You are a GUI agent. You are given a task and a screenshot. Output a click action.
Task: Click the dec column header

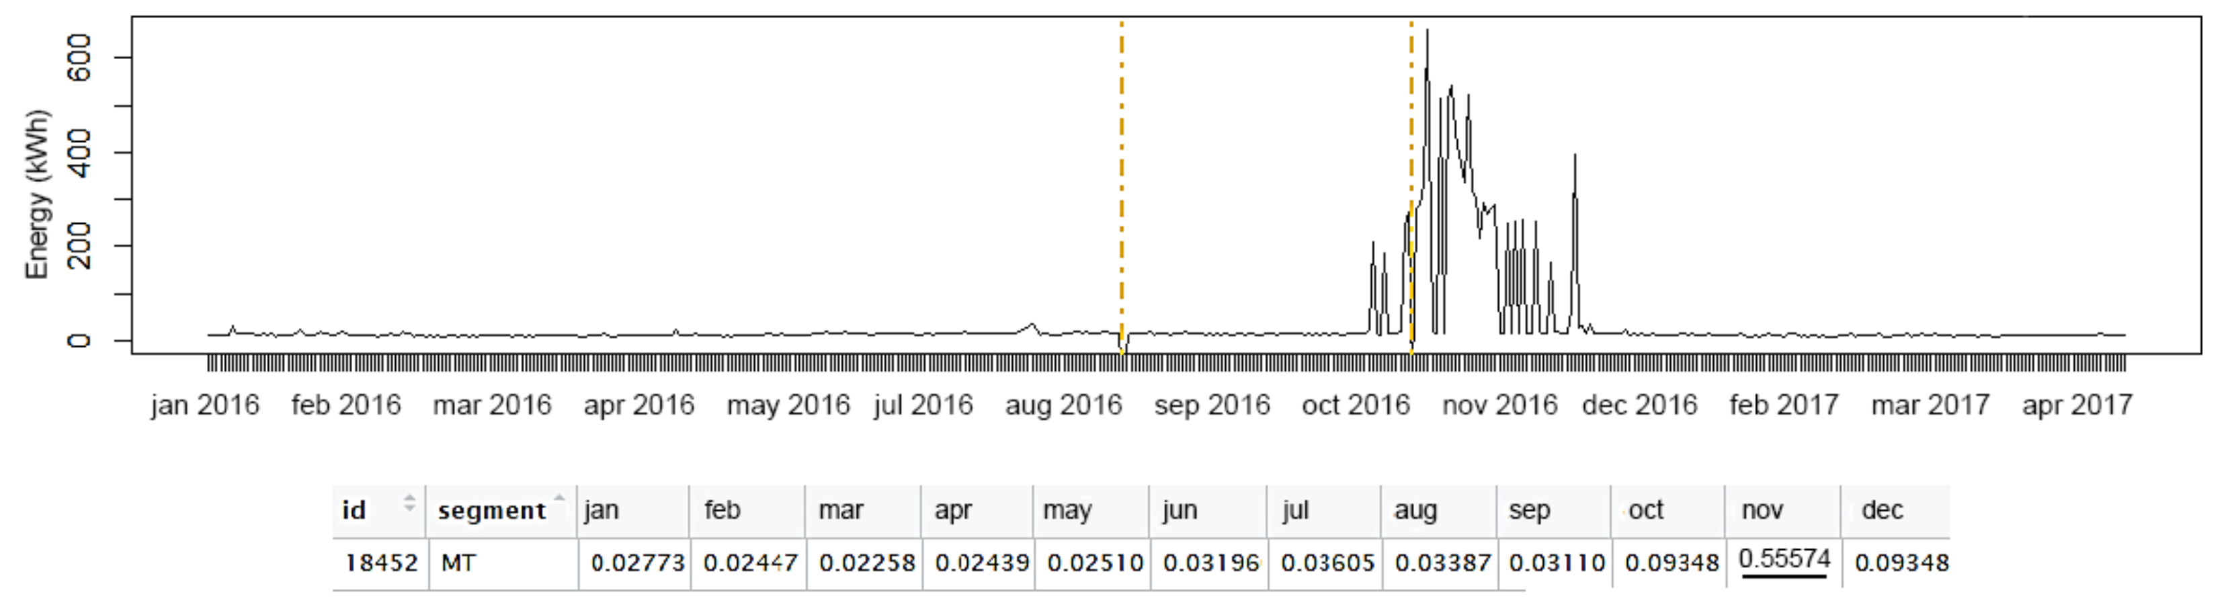(1882, 510)
